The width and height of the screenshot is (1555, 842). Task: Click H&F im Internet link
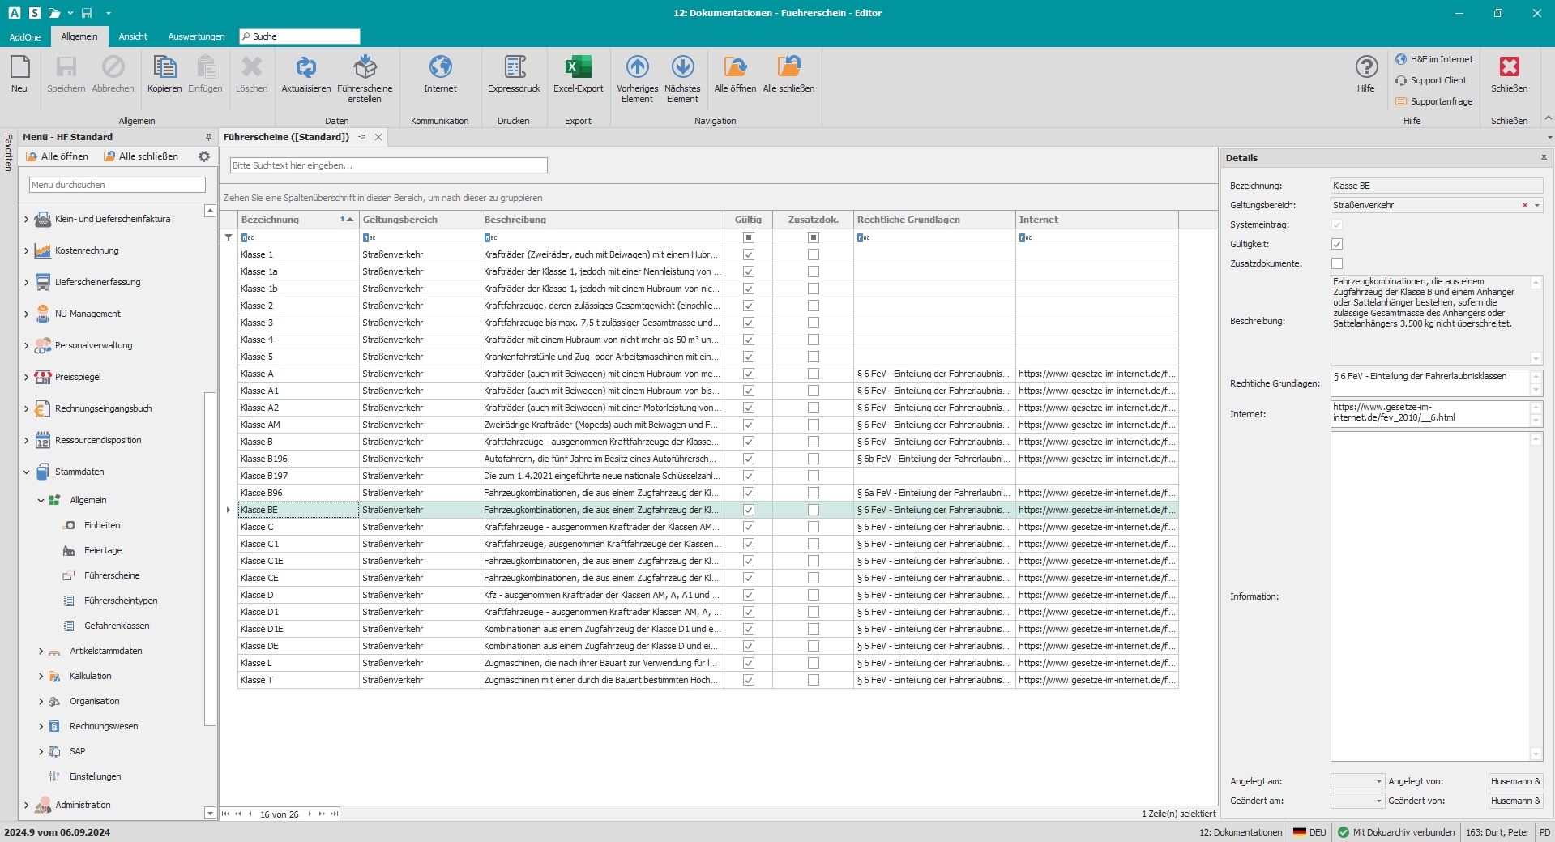[x=1441, y=59]
